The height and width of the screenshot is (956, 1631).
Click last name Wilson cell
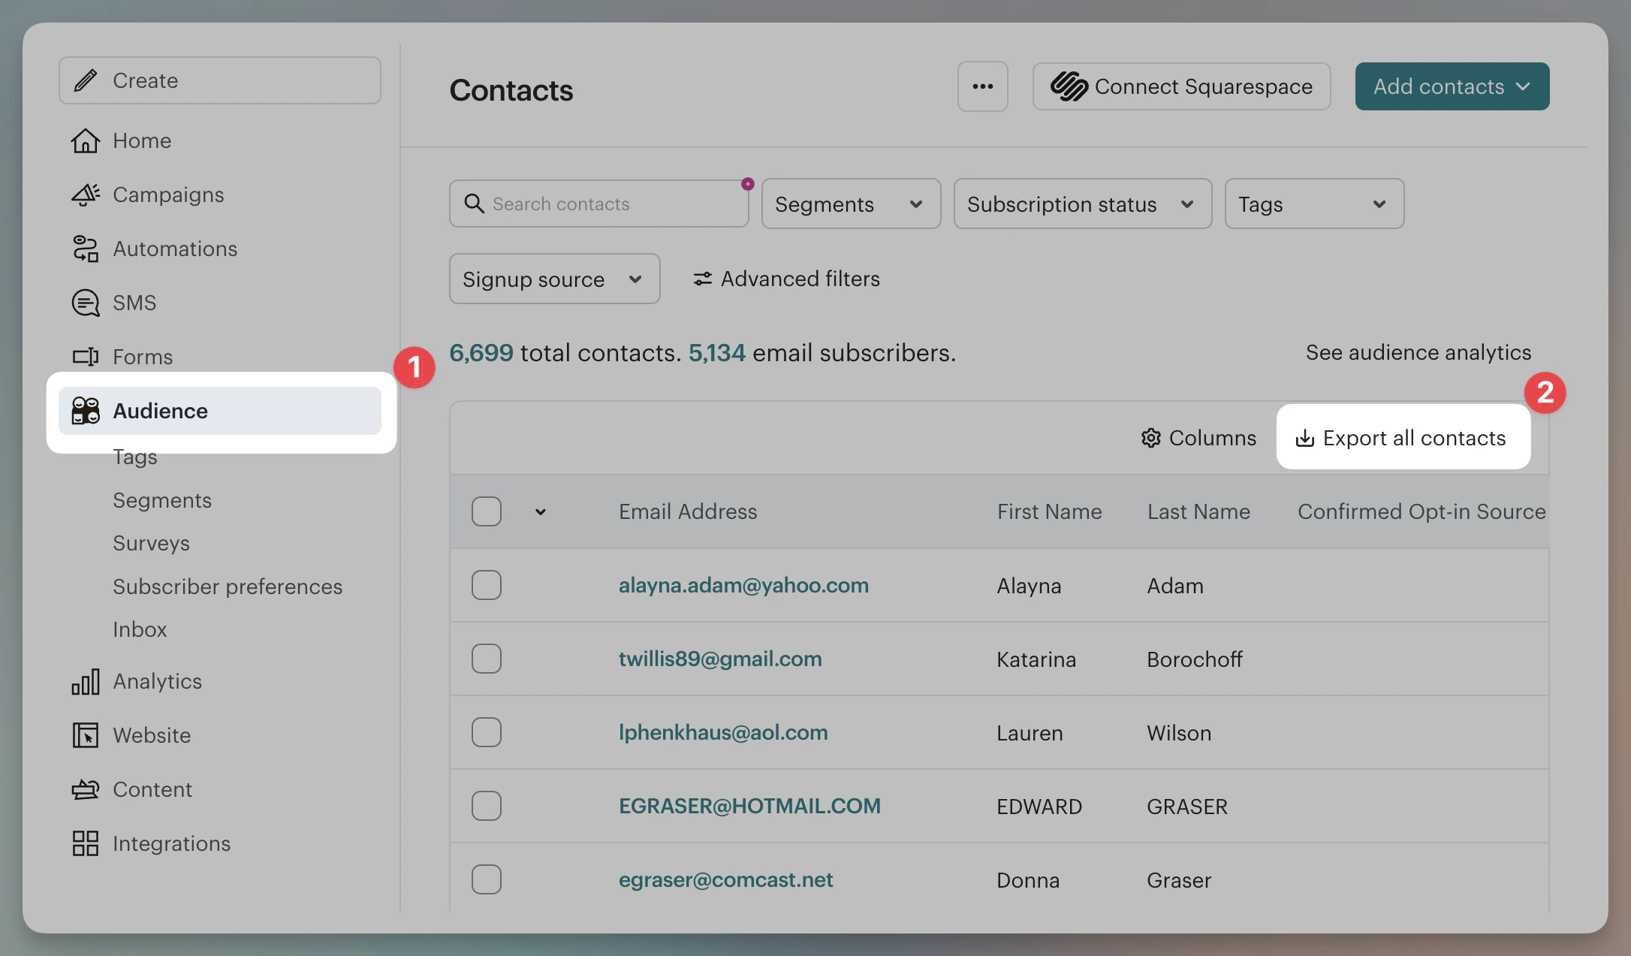(1179, 732)
